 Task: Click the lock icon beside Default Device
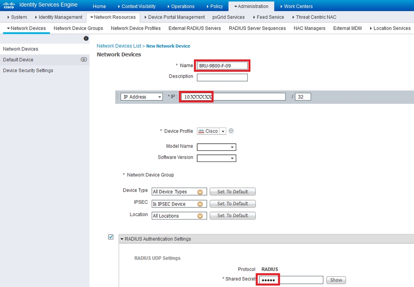click(x=84, y=59)
